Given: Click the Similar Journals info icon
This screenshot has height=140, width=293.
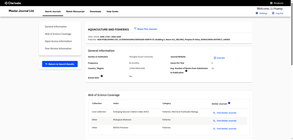Looking at the screenshot, I should 229,103.
